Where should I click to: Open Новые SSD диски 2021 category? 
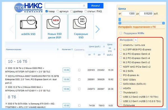point(55,27)
